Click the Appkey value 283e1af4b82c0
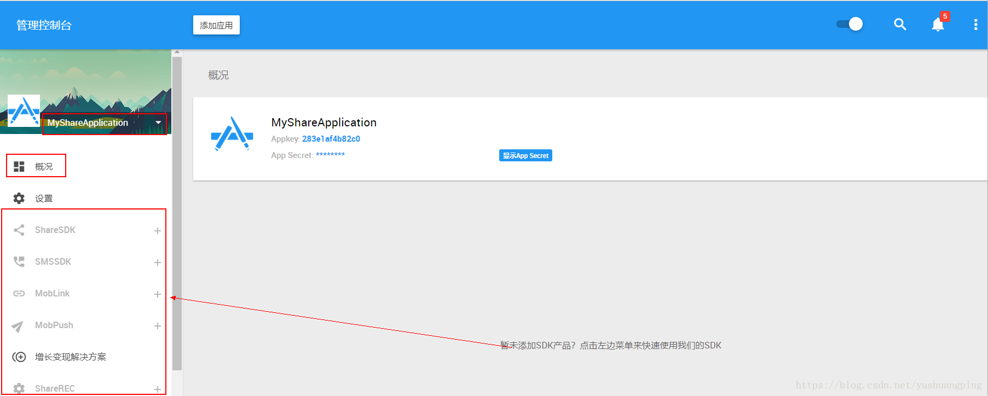The image size is (988, 396). click(331, 139)
